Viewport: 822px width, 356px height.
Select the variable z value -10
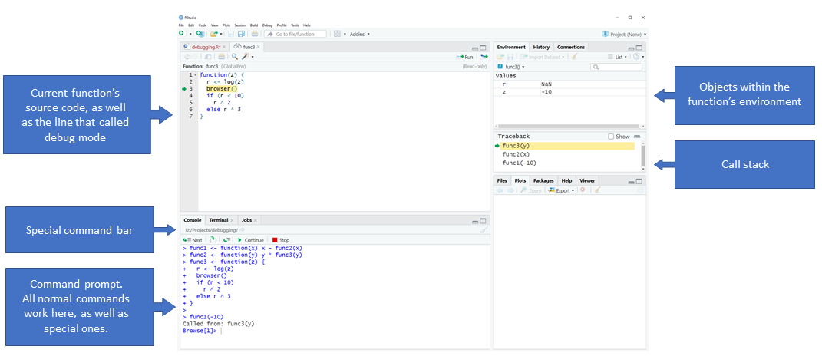546,92
